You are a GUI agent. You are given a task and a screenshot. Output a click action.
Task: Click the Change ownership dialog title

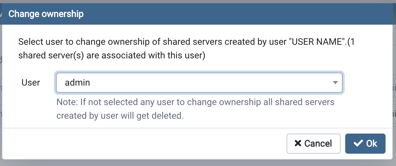[46, 14]
